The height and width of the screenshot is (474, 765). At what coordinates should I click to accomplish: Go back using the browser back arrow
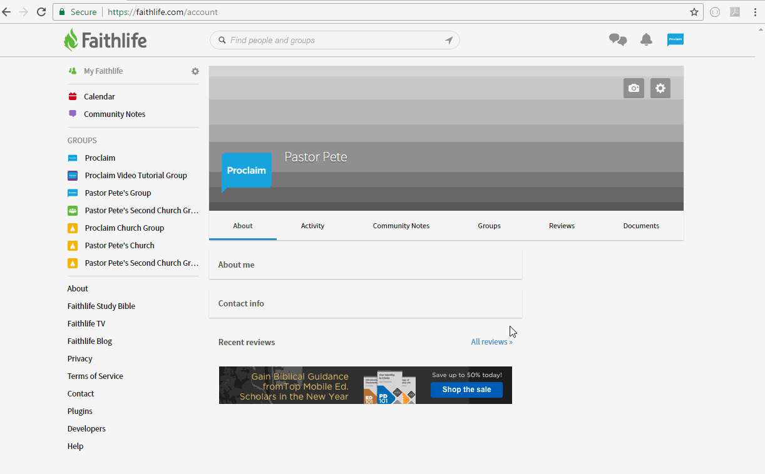pyautogui.click(x=7, y=12)
